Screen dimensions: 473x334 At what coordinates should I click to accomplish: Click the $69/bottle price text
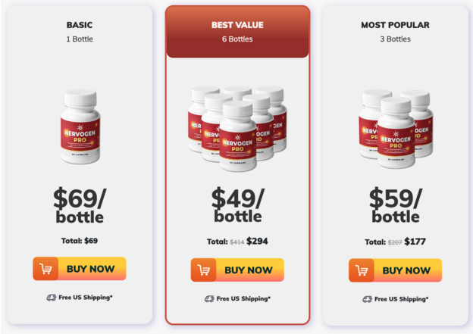point(80,205)
